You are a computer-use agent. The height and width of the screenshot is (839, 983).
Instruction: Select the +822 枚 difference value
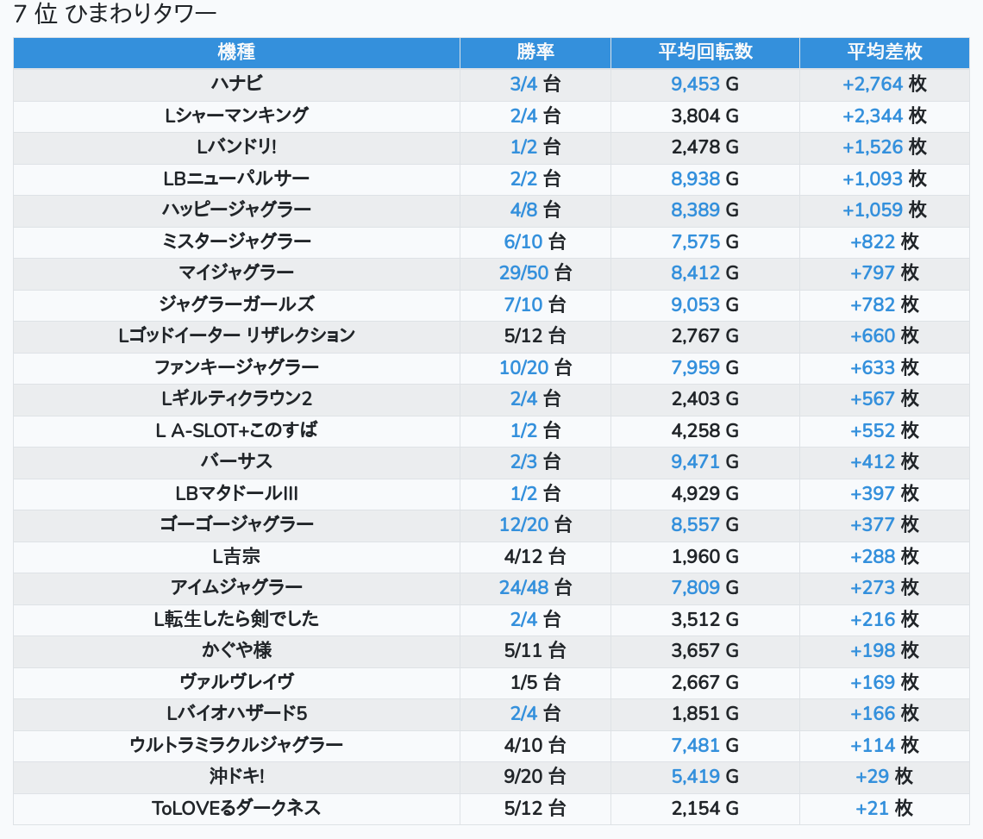coord(885,241)
